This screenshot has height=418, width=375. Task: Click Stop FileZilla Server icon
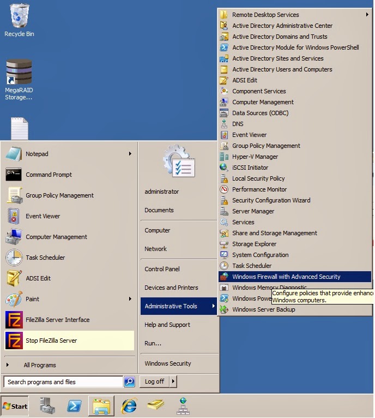14,341
